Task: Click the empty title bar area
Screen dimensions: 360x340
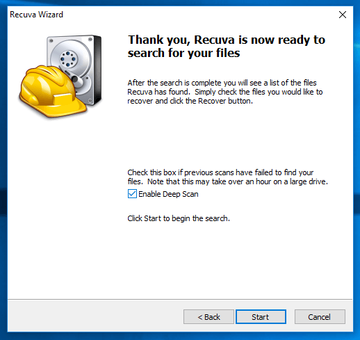Action: coord(199,15)
